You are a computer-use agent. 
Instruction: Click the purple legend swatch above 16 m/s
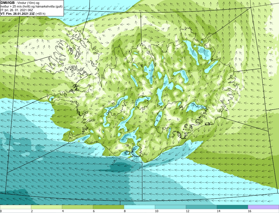point(263,207)
